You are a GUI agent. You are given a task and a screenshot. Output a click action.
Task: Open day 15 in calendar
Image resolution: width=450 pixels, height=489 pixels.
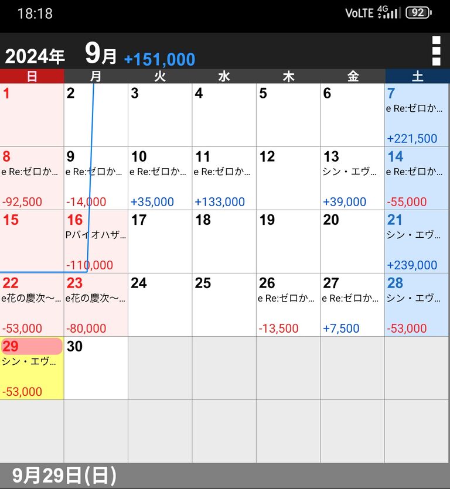(x=32, y=242)
